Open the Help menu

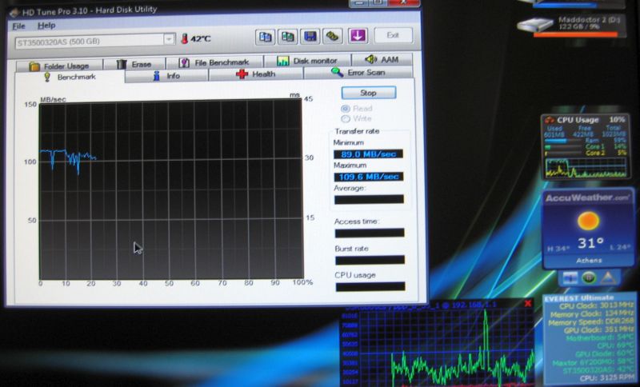coord(46,26)
